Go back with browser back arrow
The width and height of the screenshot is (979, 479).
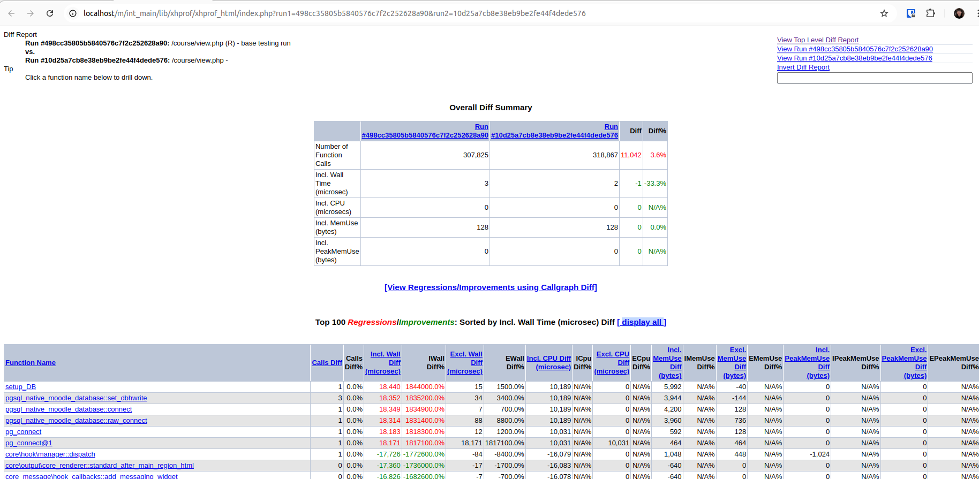click(11, 13)
